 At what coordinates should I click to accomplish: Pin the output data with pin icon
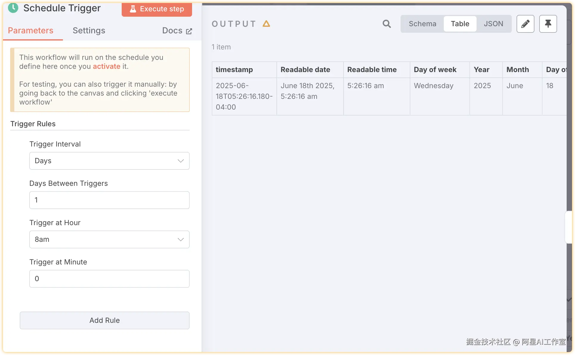pos(548,24)
